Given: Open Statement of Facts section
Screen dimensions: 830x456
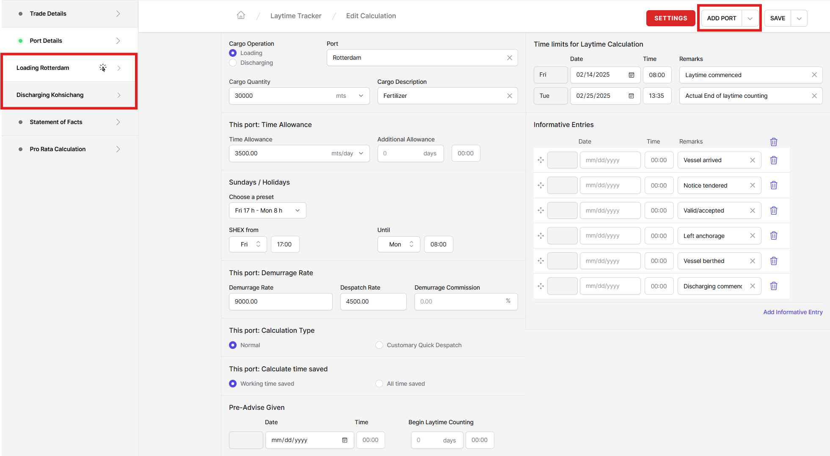Looking at the screenshot, I should coord(69,122).
